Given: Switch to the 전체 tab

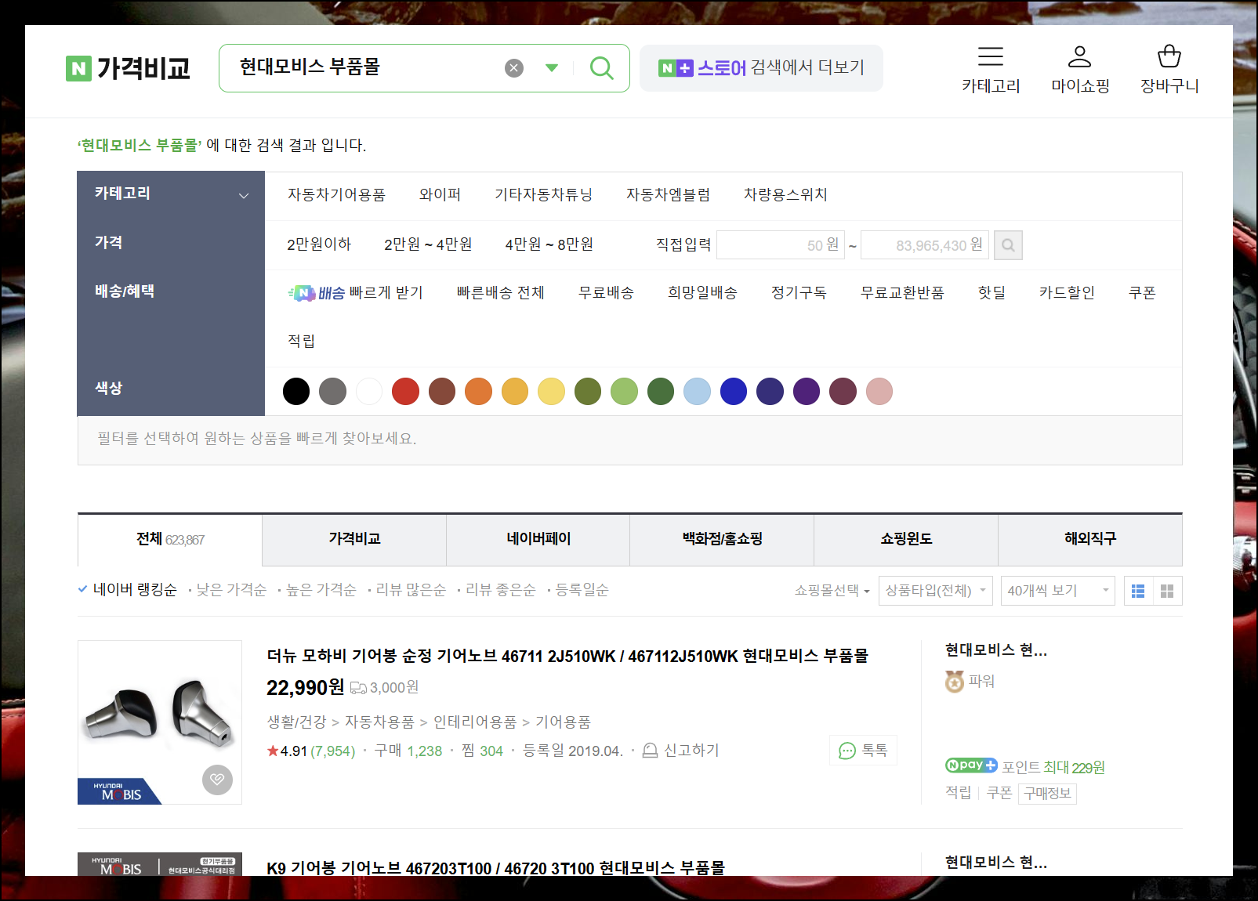Looking at the screenshot, I should tap(170, 540).
